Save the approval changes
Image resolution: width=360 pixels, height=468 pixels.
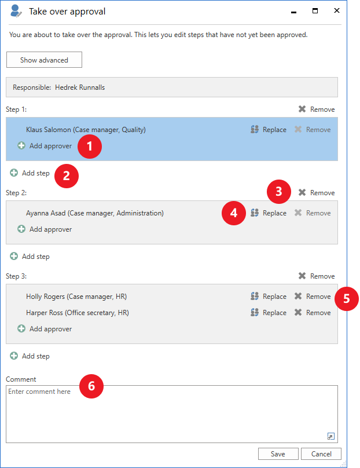tap(278, 454)
